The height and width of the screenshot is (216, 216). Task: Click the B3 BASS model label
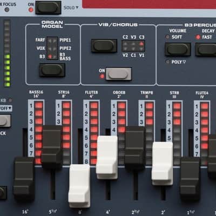(x=65, y=57)
